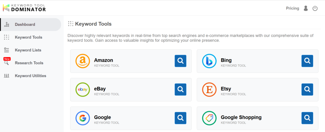
Task: Click the Bing logo icon
Action: 209,61
